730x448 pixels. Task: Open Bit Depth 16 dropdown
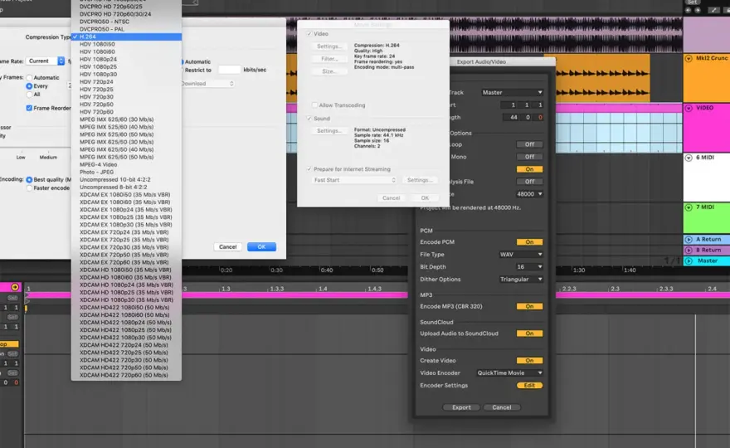coord(529,267)
